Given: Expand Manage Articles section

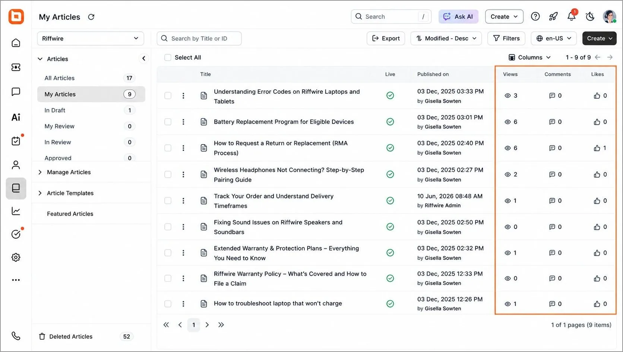Looking at the screenshot, I should coord(40,172).
